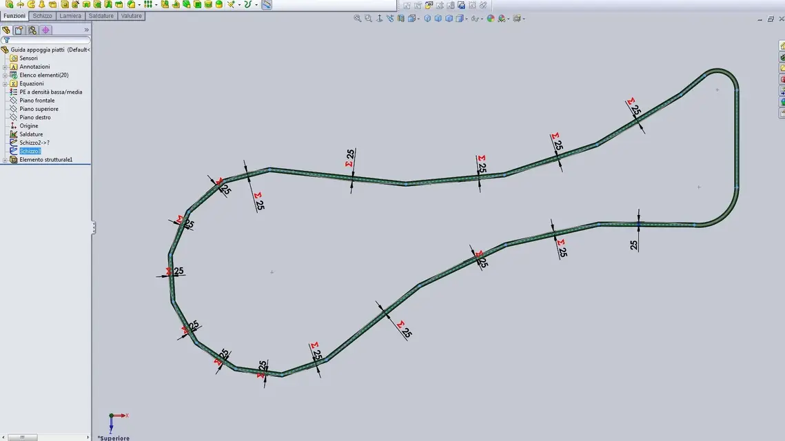Click the Instant3D icon in the toolbar

tap(266, 5)
